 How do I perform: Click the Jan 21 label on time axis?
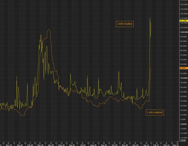(x=146, y=145)
